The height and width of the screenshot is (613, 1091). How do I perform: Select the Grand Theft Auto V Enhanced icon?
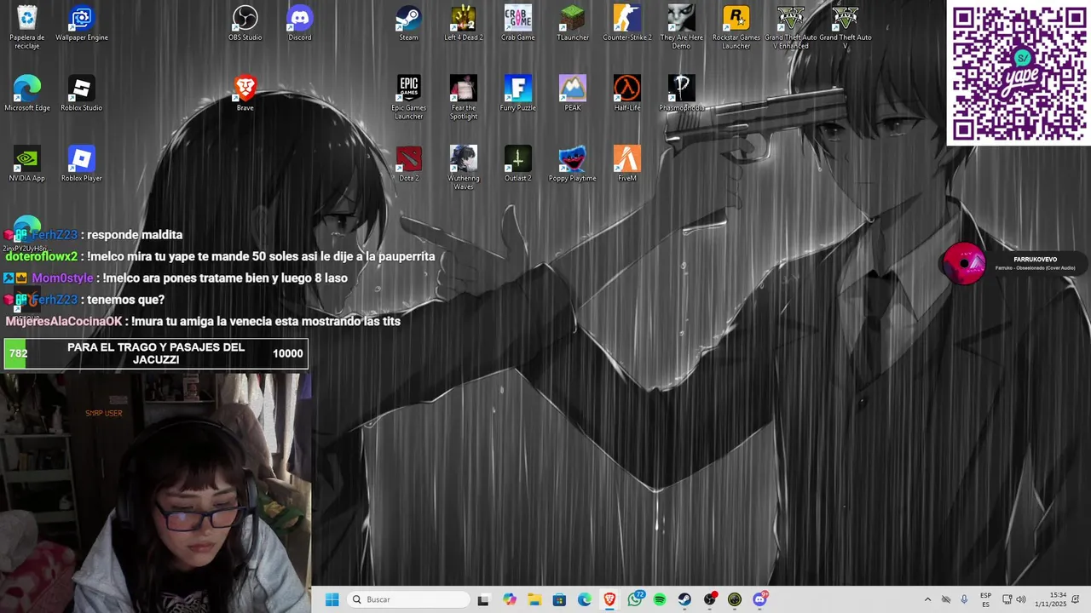(791, 26)
